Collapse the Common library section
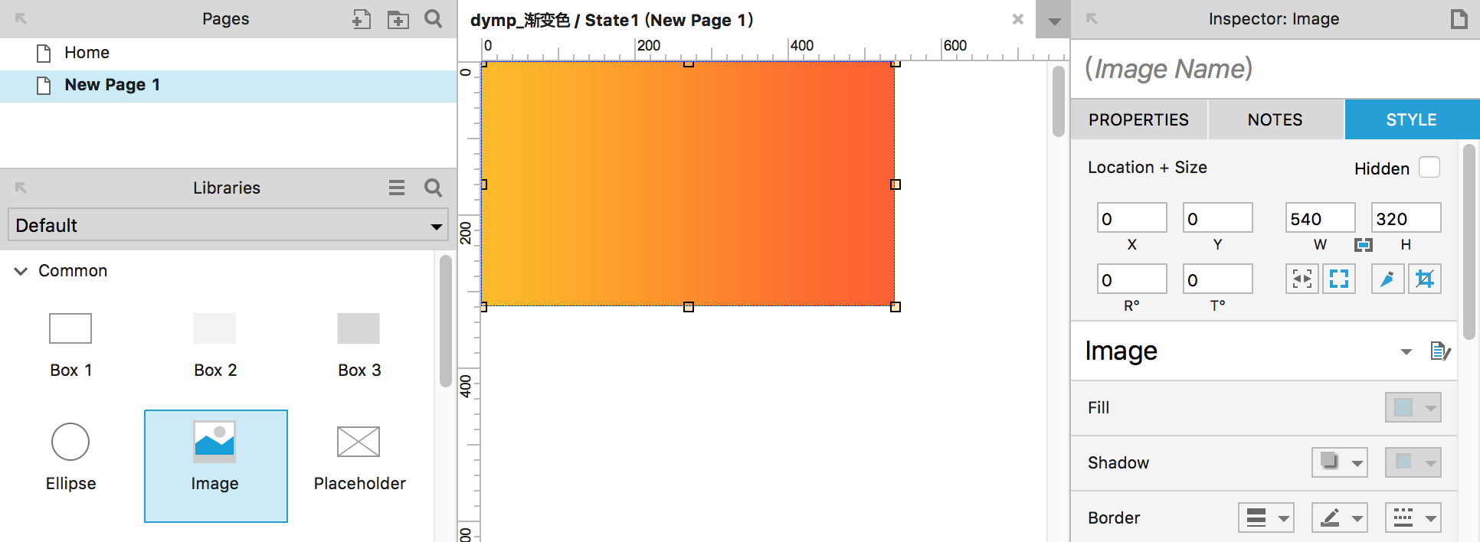The image size is (1480, 542). point(21,271)
